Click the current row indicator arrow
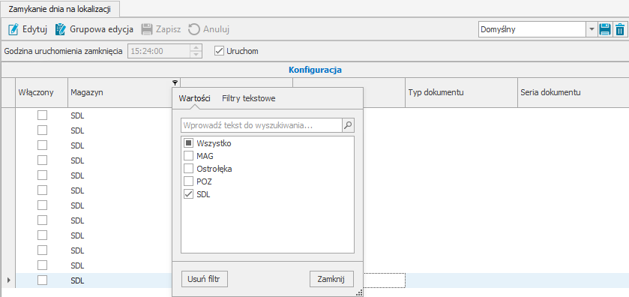Screen dimensions: 629x297 [8, 280]
